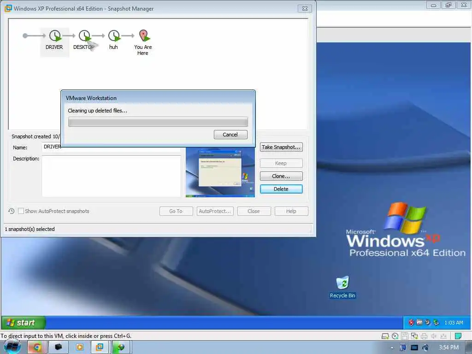Click the snapshot tree root dot
The height and width of the screenshot is (354, 472).
(25, 36)
